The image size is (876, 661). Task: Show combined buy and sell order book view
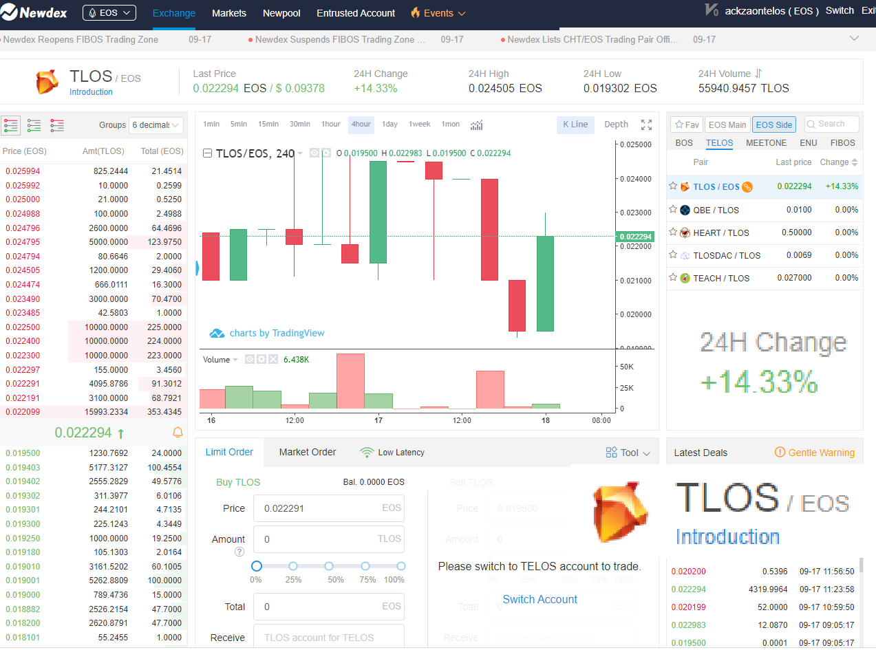(11, 125)
